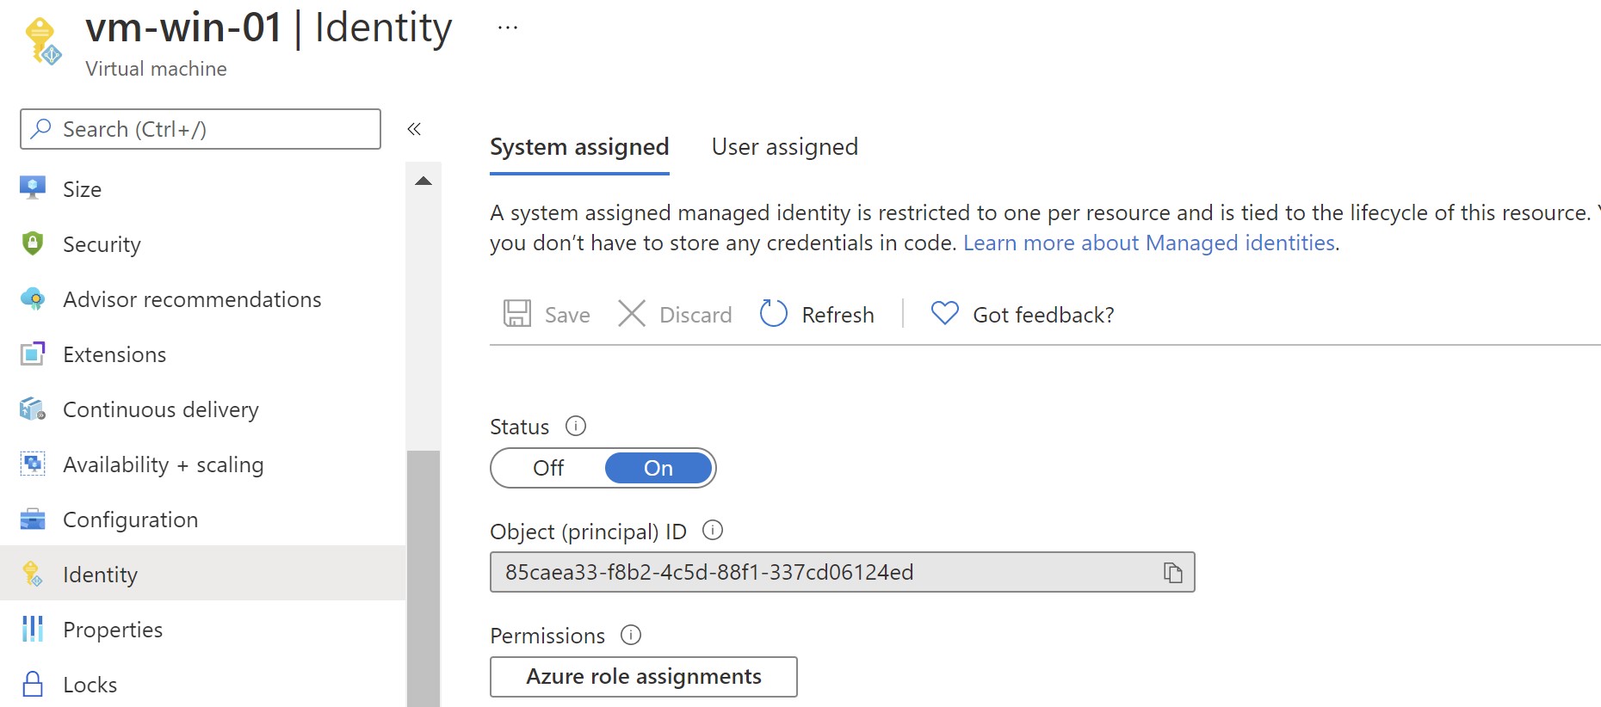Open Extensions in the sidebar menu
1601x707 pixels.
(x=203, y=353)
